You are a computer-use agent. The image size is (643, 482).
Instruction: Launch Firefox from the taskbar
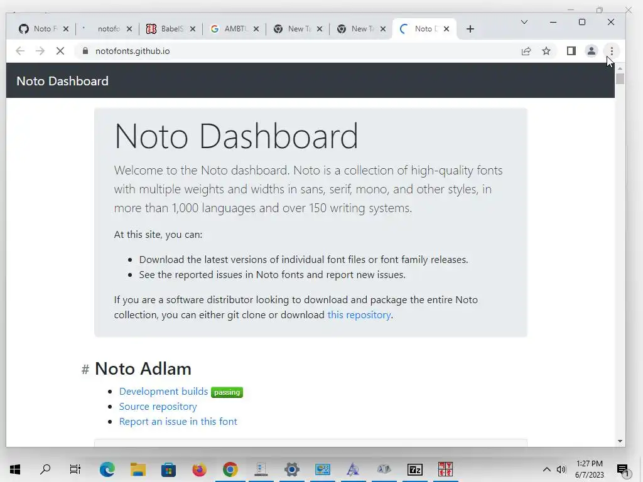pos(199,469)
